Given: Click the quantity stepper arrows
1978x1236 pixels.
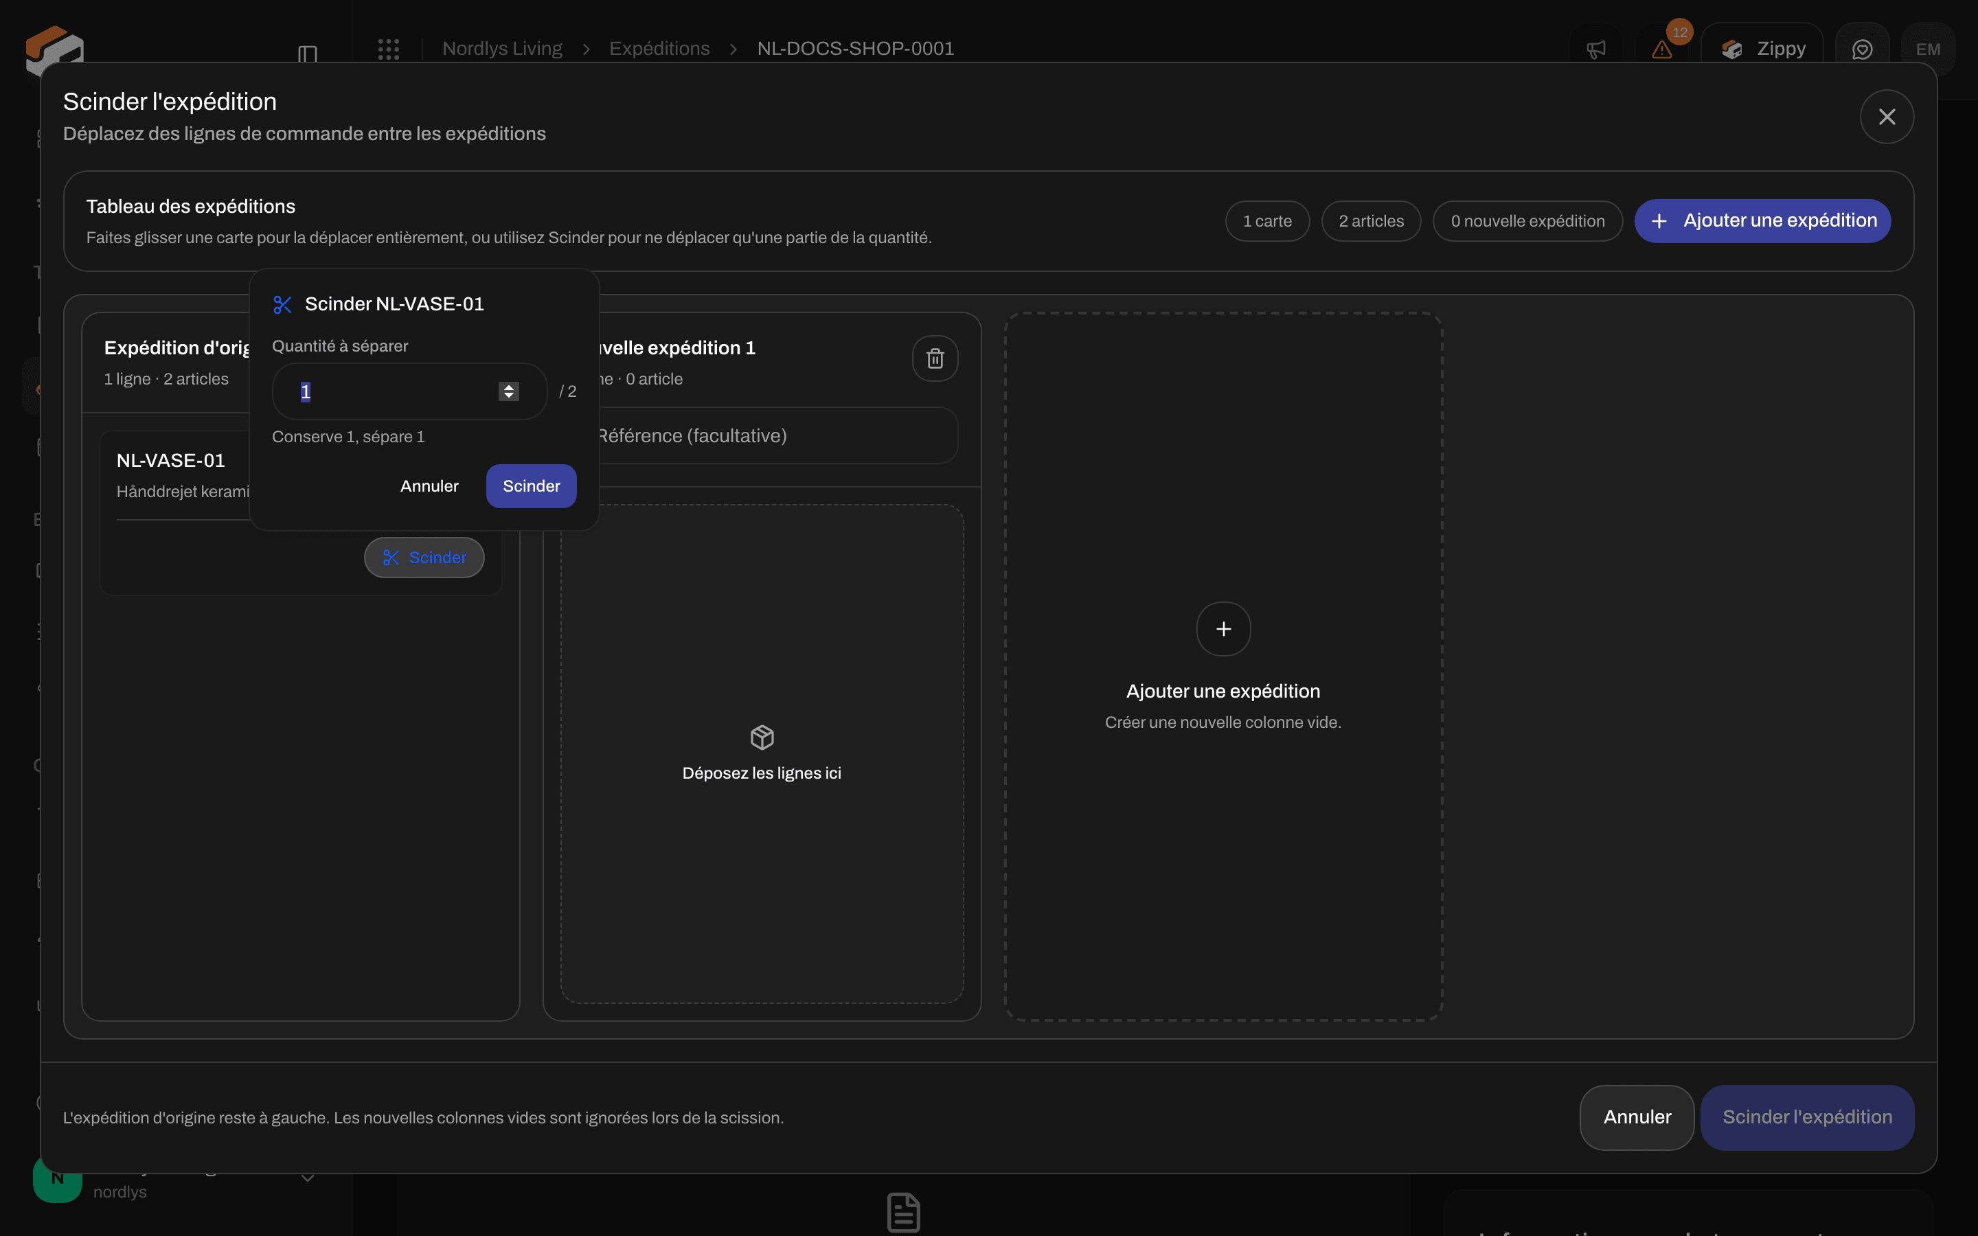Looking at the screenshot, I should 508,391.
